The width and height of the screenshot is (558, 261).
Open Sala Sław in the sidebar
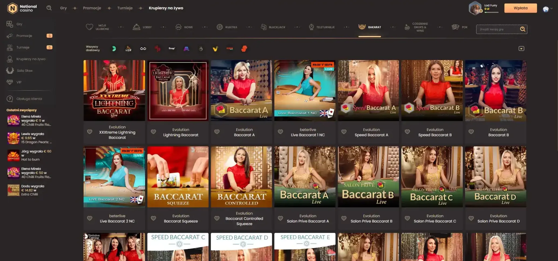click(x=19, y=71)
